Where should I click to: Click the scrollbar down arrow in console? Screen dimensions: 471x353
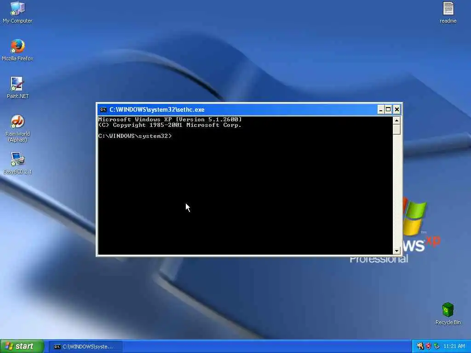pyautogui.click(x=396, y=251)
